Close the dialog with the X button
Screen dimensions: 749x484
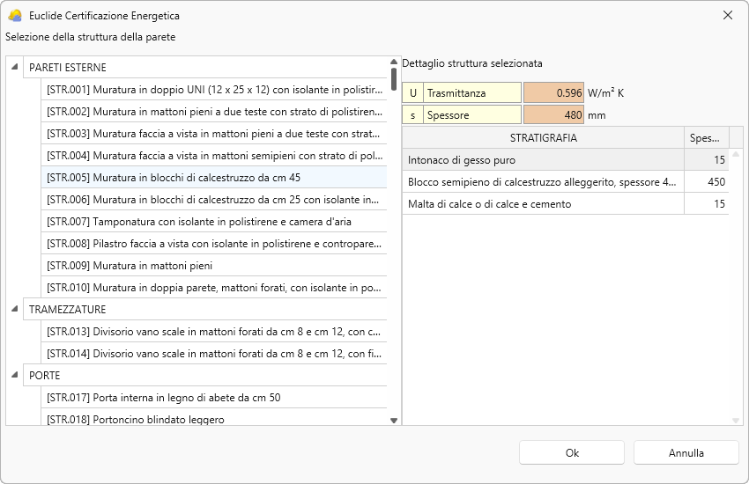coord(727,15)
